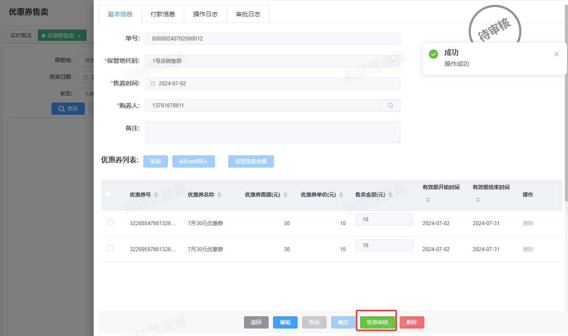568x336 pixels.
Task: Click into the 备注 text area
Action: (x=273, y=132)
